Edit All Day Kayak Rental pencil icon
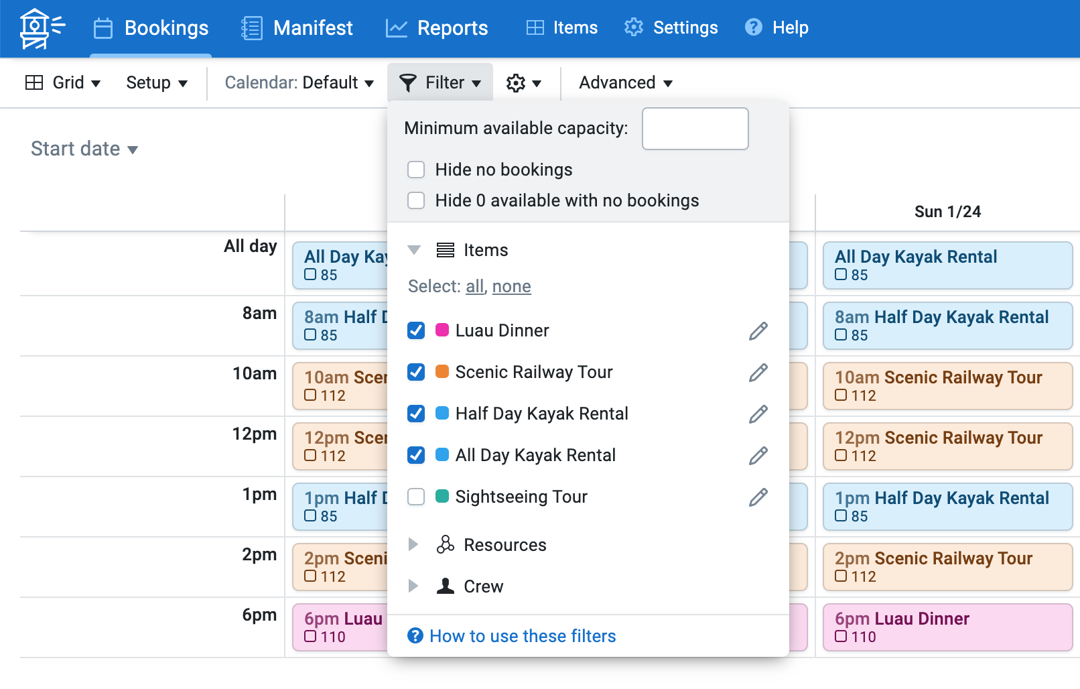This screenshot has width=1080, height=689. tap(758, 456)
